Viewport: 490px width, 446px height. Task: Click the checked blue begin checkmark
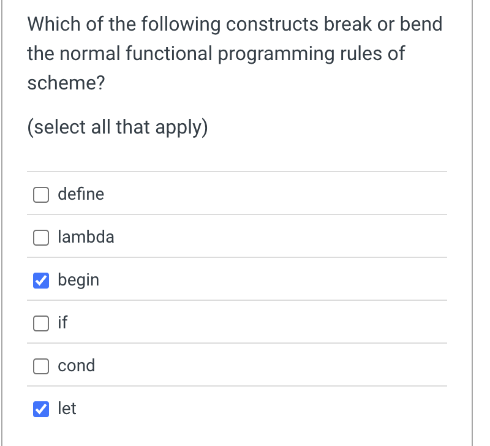(x=40, y=280)
